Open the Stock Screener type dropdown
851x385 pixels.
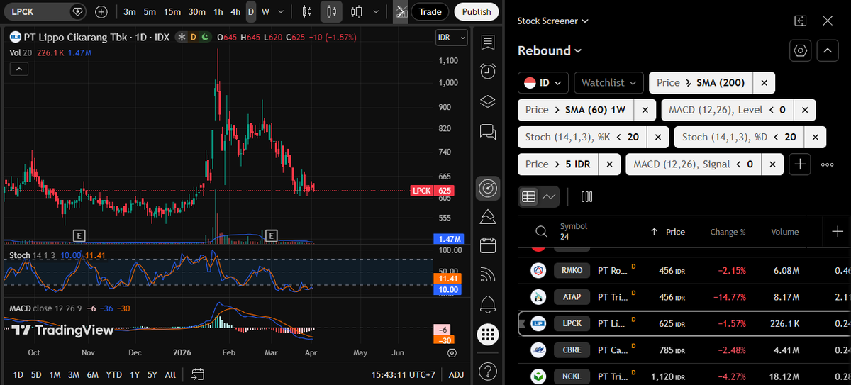click(553, 21)
